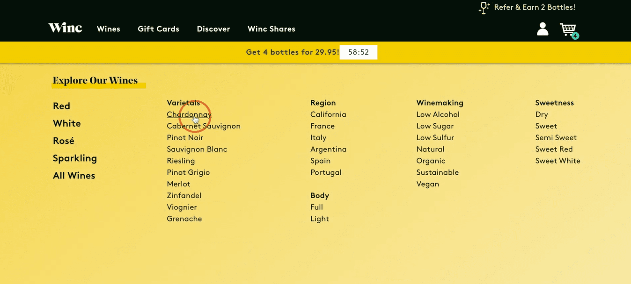This screenshot has height=284, width=631.
Task: Filter by California region
Action: (x=328, y=114)
